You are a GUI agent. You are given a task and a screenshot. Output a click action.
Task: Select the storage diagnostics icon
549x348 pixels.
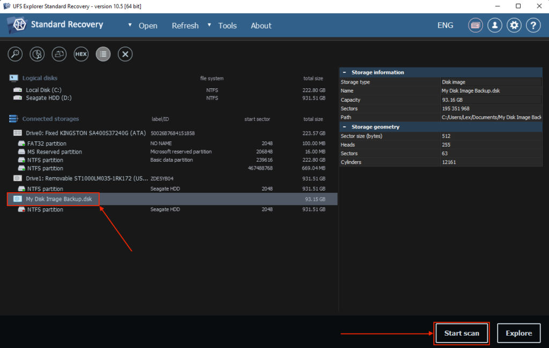pos(36,54)
